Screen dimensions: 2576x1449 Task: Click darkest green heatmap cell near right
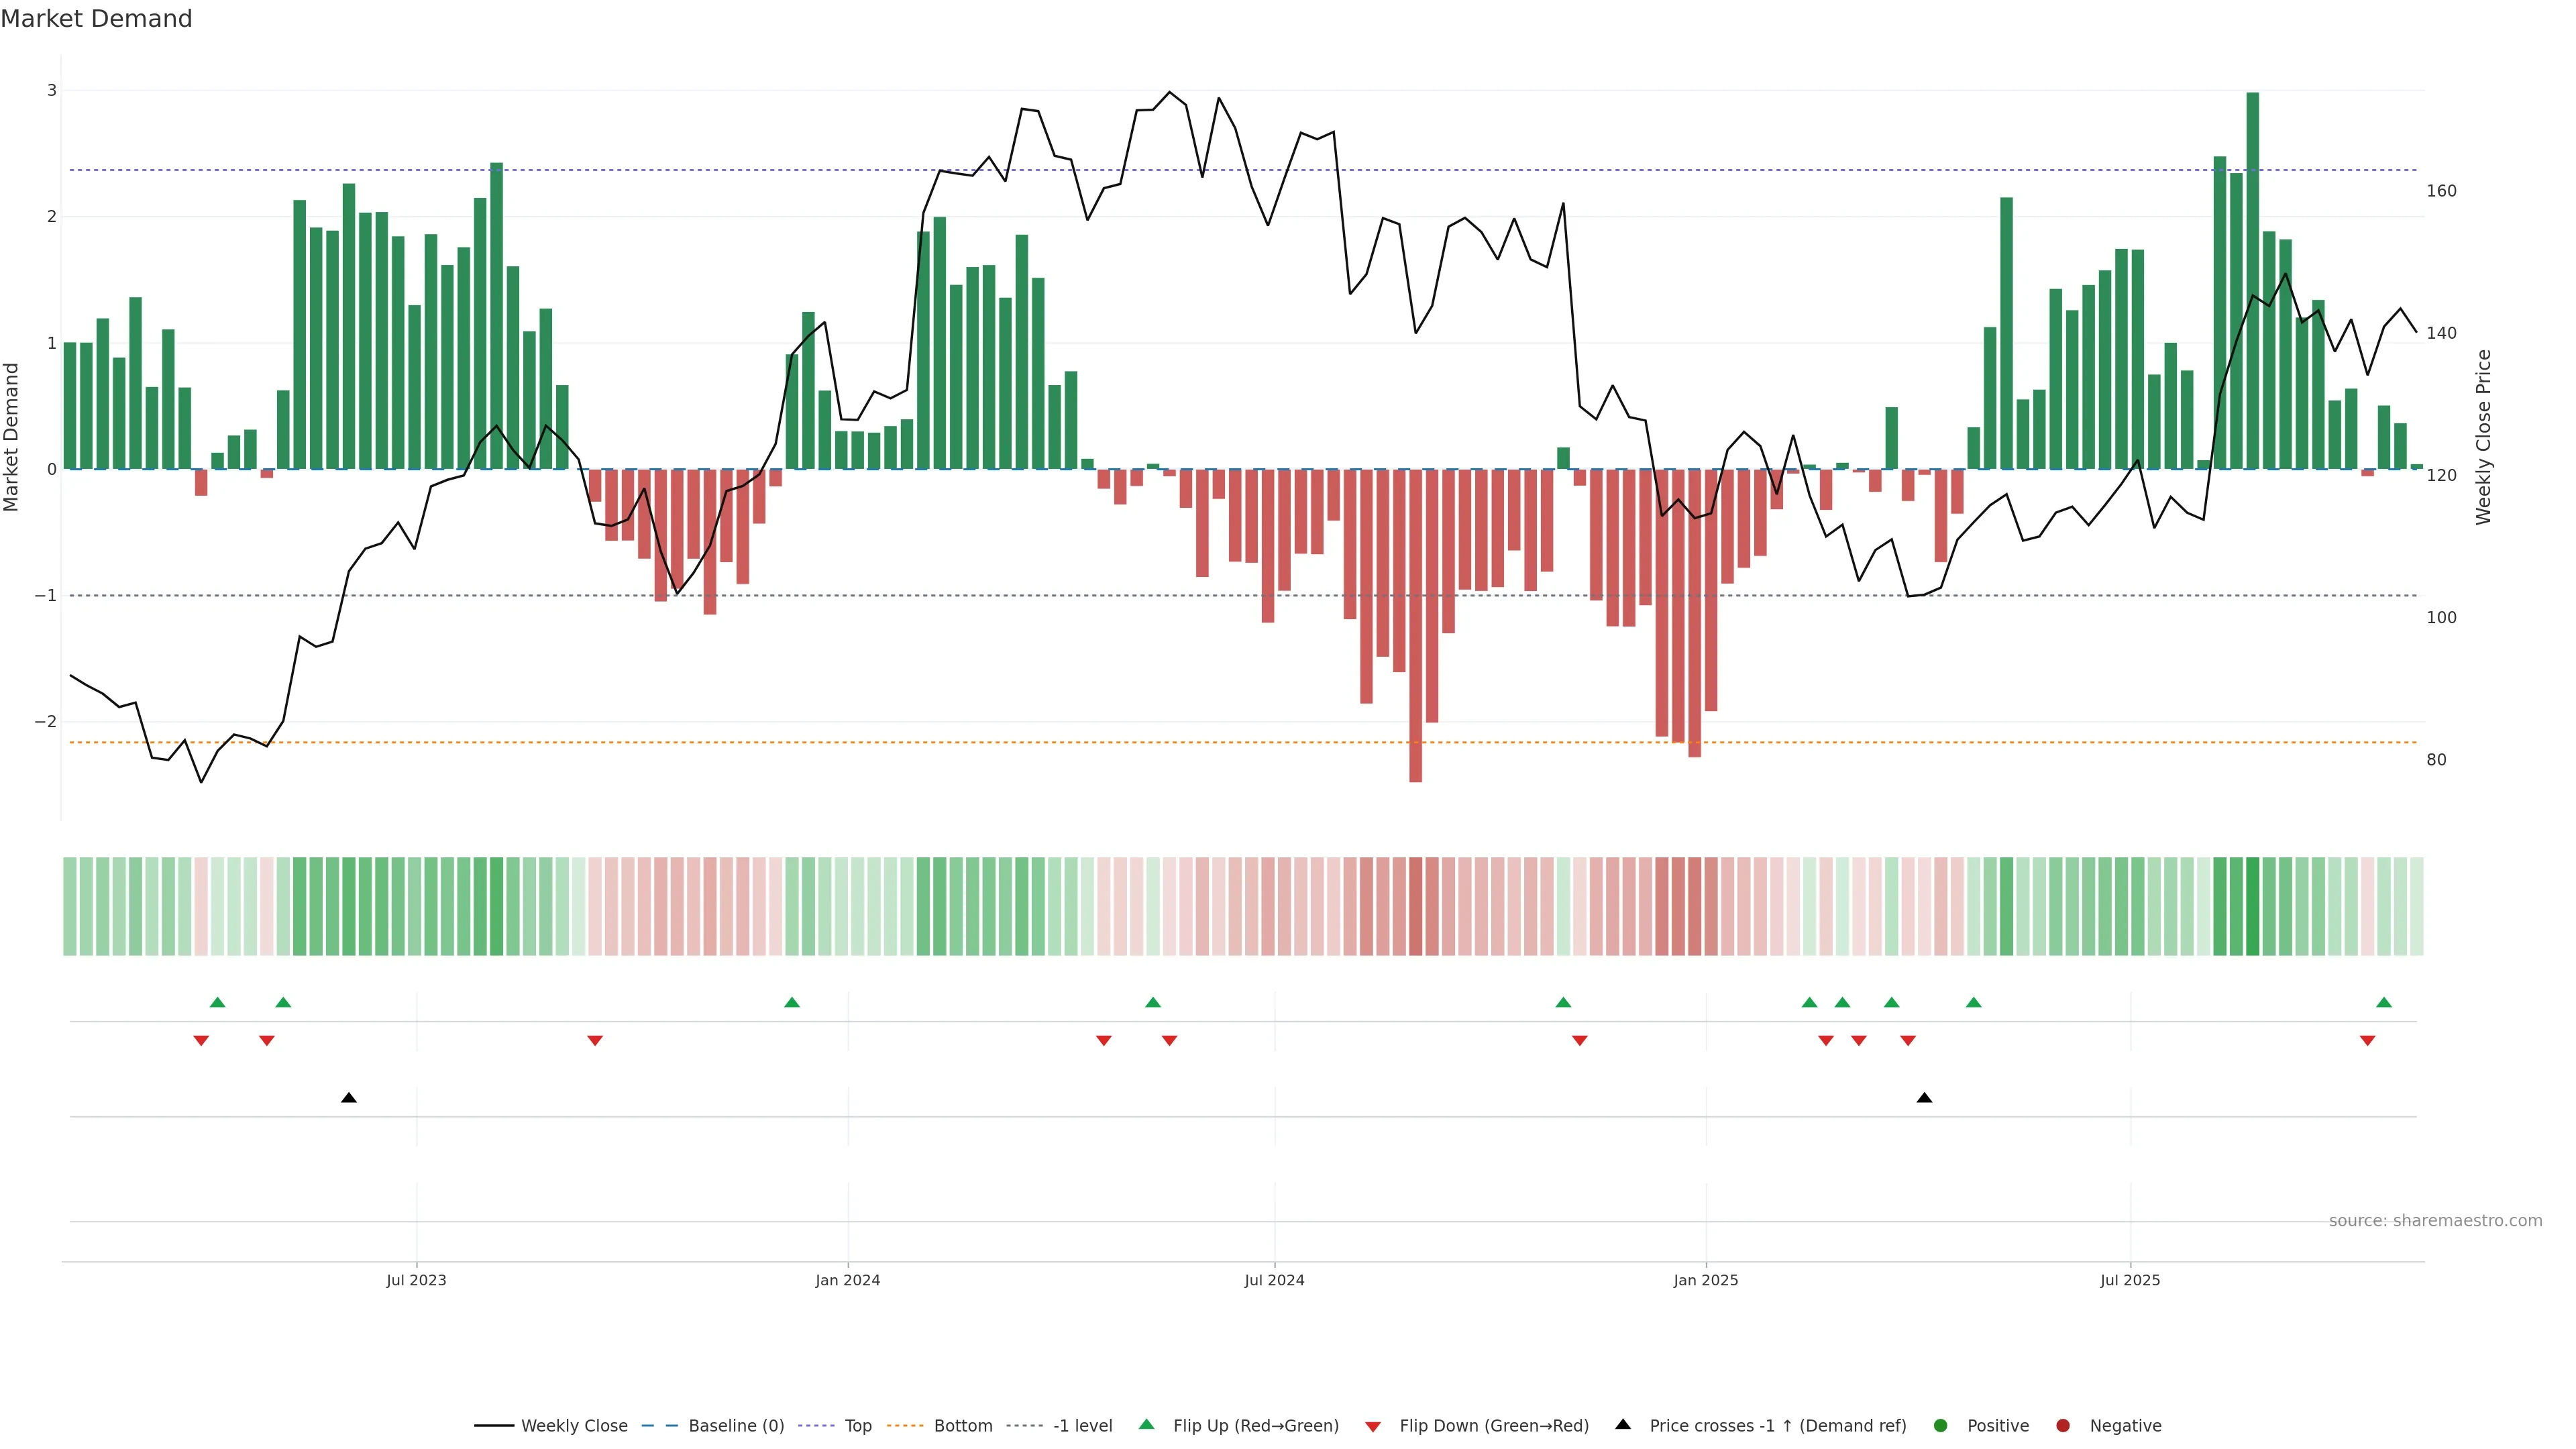(2253, 906)
